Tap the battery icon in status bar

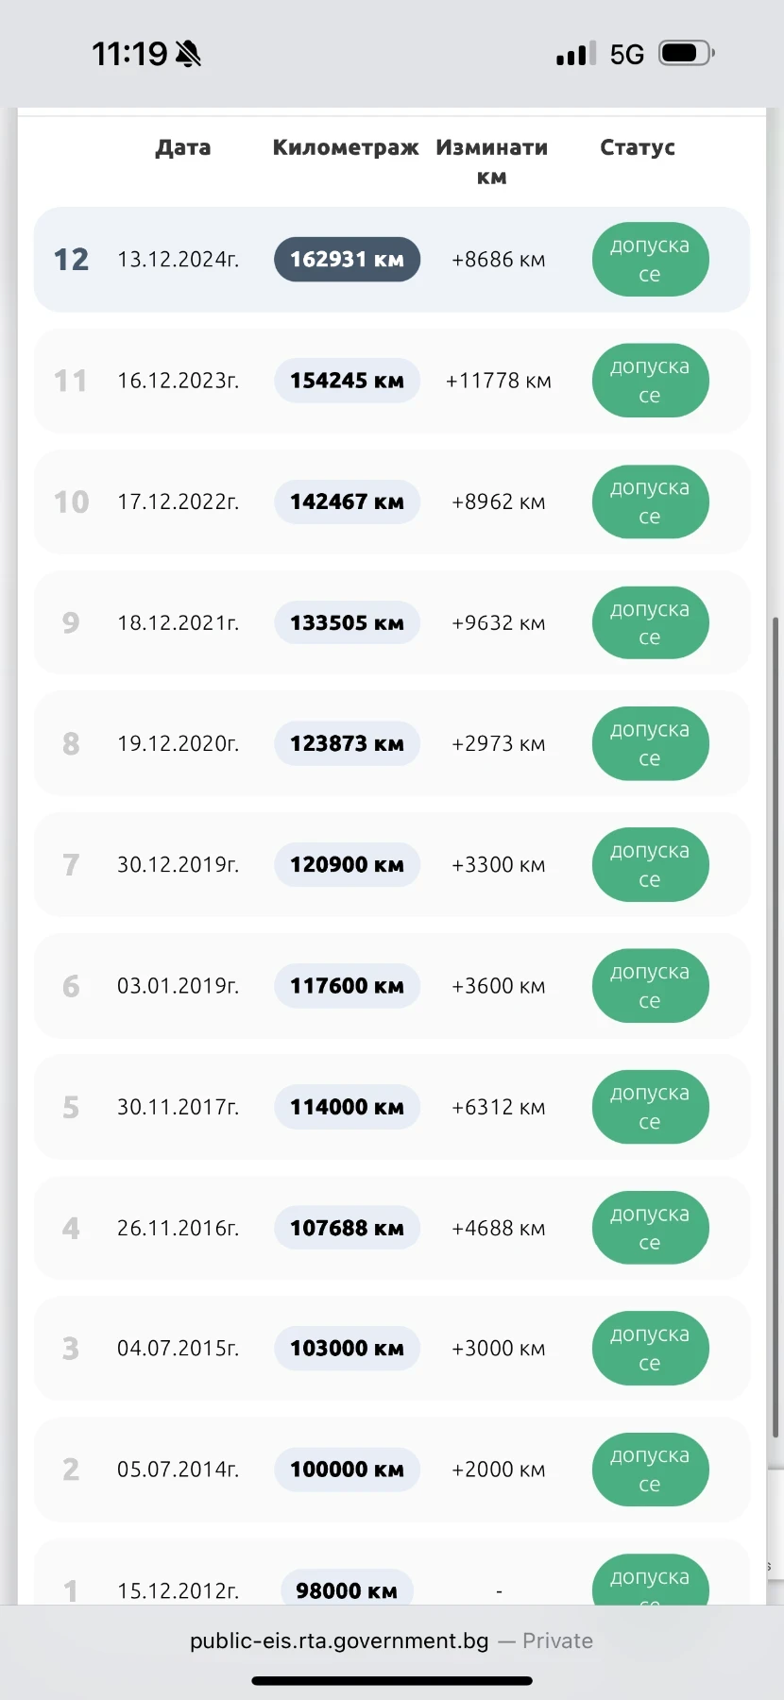point(687,53)
